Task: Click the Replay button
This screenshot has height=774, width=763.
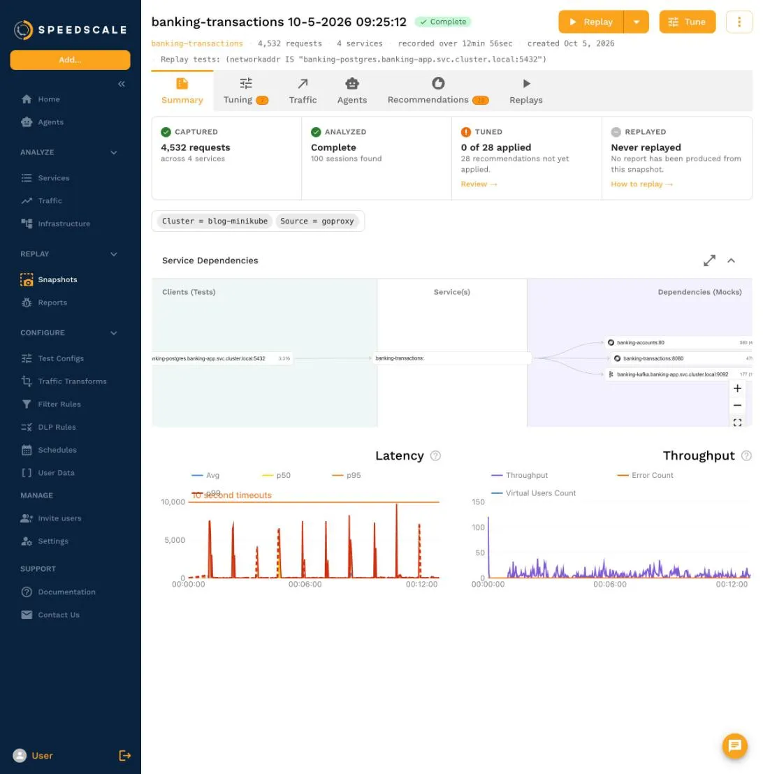Action: click(591, 22)
